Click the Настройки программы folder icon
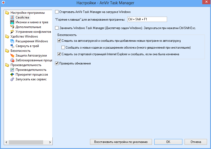Screen dimensions: 211x149 [x=7, y=13]
